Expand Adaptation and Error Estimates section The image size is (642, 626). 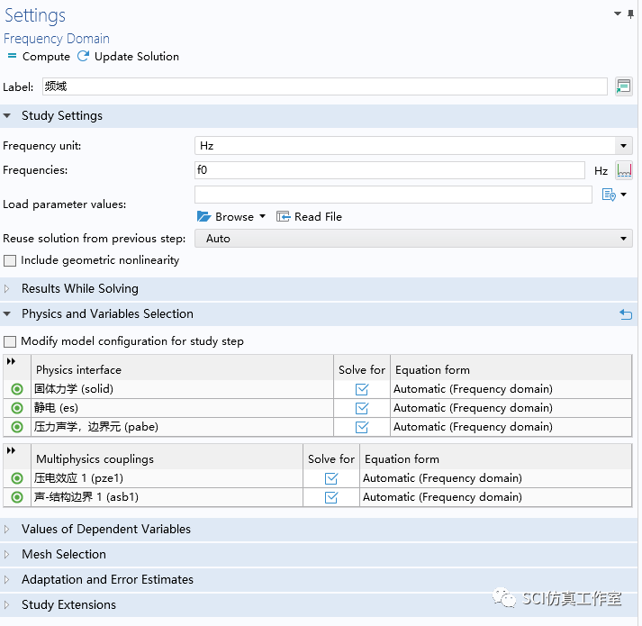(7, 580)
